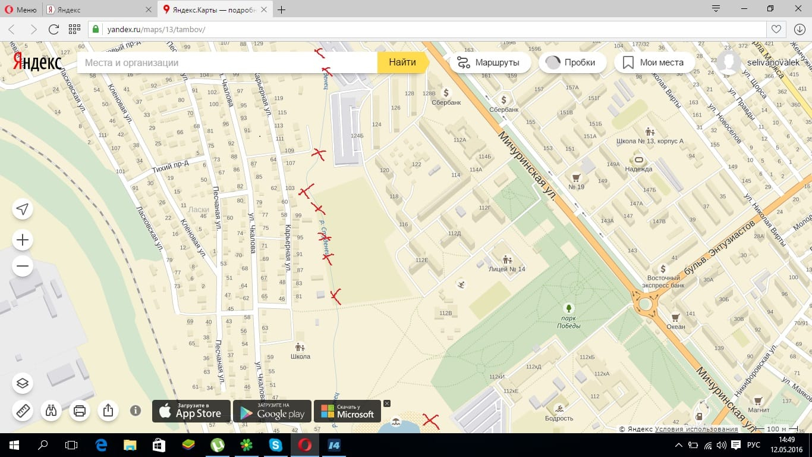Screen dimensions: 812x457
Task: Select the Яндекс.Карты browser tab
Action: (x=215, y=10)
